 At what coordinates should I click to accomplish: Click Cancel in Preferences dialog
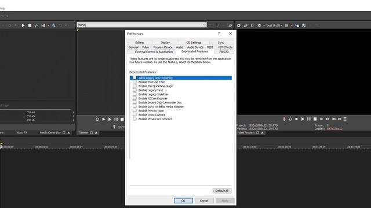point(204,200)
